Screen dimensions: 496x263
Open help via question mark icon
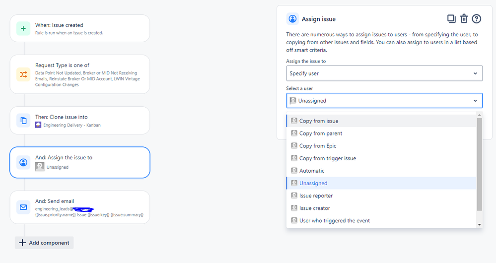(x=476, y=19)
